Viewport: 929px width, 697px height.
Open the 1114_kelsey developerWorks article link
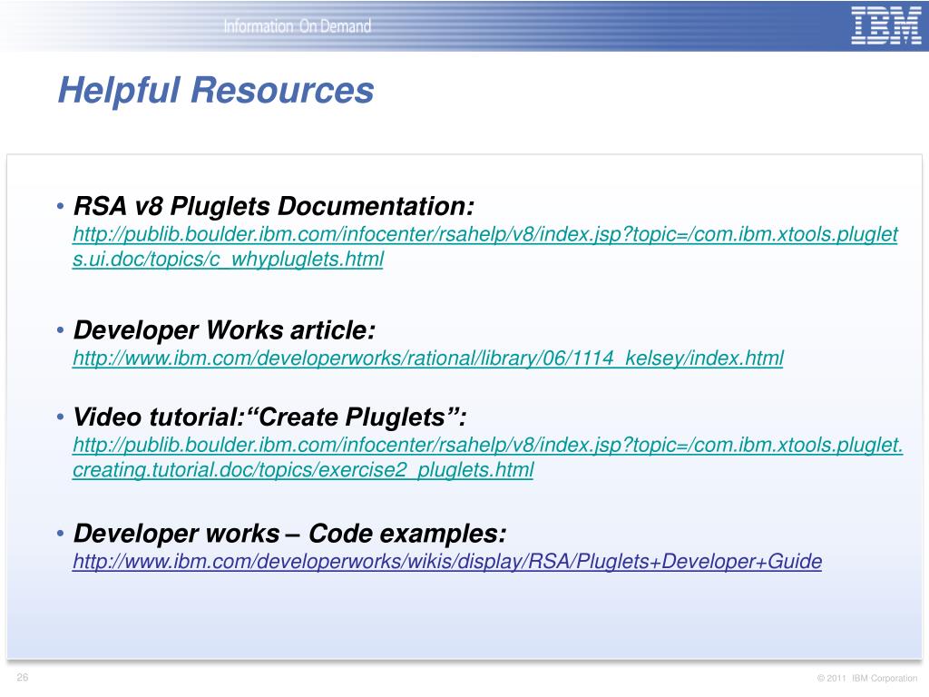428,358
